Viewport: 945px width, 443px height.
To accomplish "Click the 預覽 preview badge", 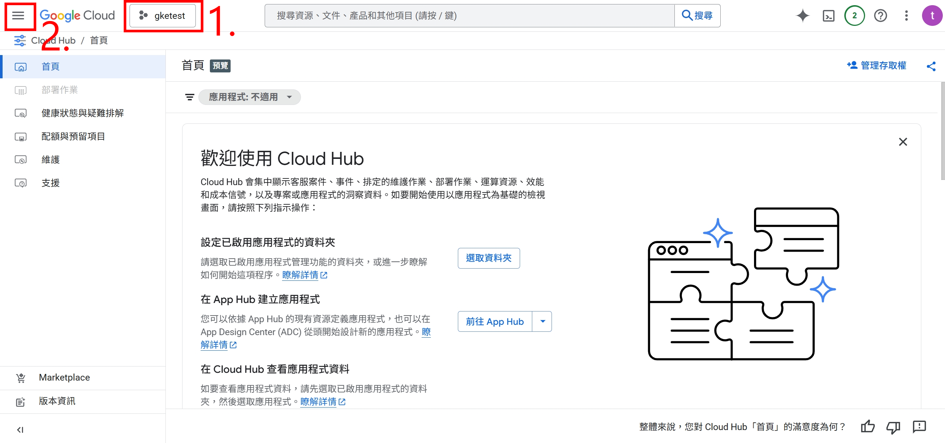I will 220,66.
